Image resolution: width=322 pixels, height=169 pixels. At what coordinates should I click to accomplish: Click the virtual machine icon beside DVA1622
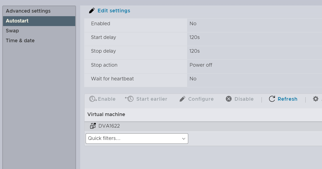click(93, 126)
